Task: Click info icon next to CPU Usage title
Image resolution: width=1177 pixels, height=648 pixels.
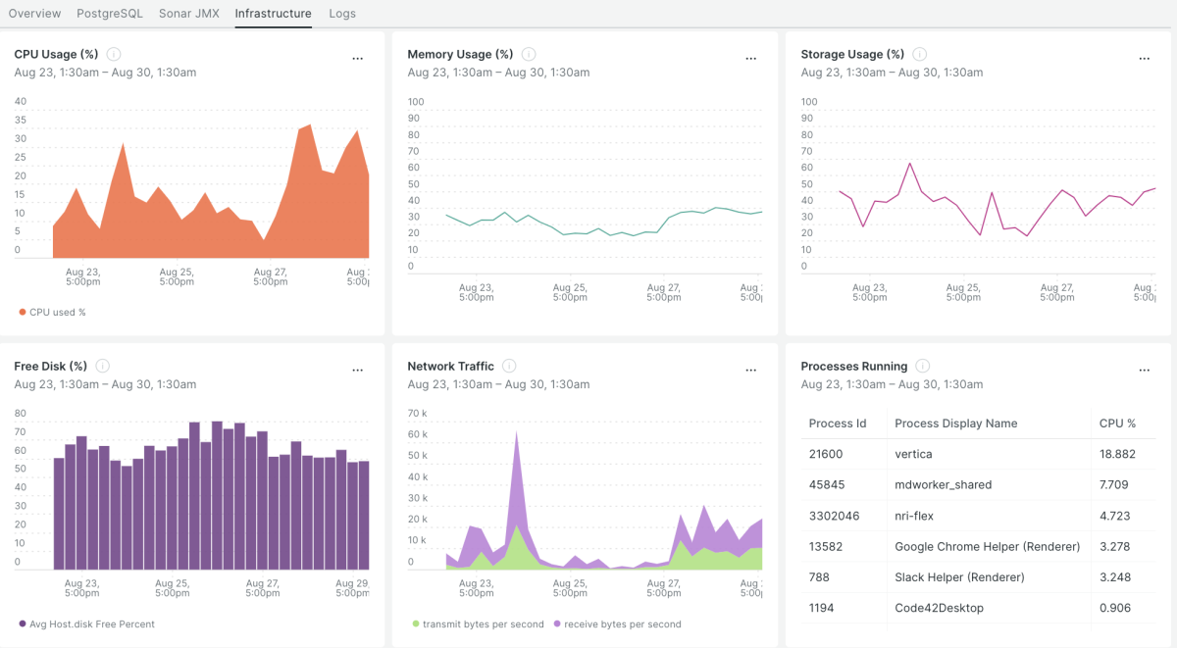Action: (114, 54)
